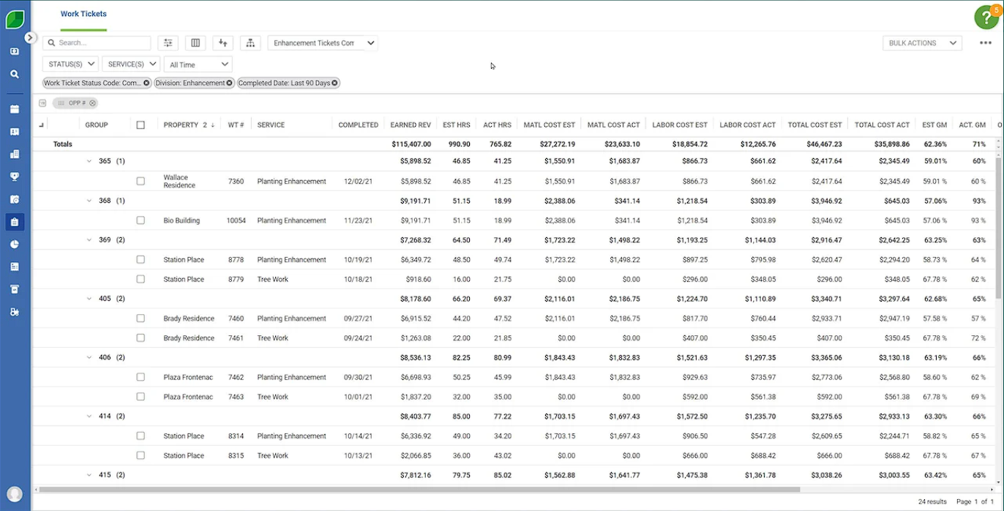Remove the Division: Enhancement filter chip
This screenshot has width=1004, height=511.
point(229,83)
